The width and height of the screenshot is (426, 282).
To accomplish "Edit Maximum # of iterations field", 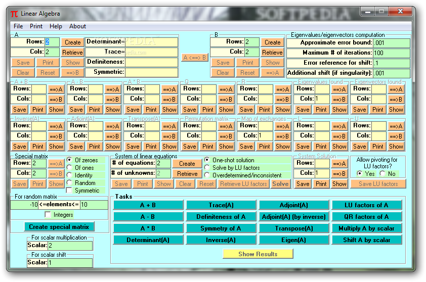I will pos(391,53).
